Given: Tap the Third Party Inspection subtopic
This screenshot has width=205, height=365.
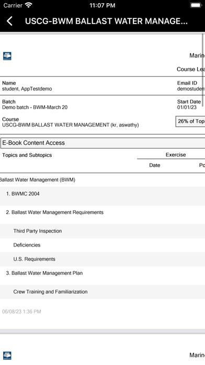Looking at the screenshot, I should (x=102, y=231).
